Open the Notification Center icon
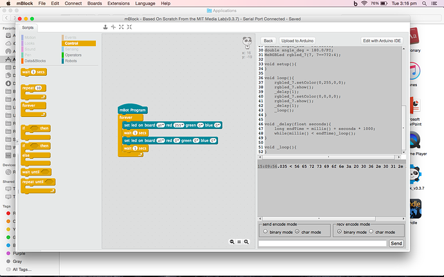 pos(434,3)
